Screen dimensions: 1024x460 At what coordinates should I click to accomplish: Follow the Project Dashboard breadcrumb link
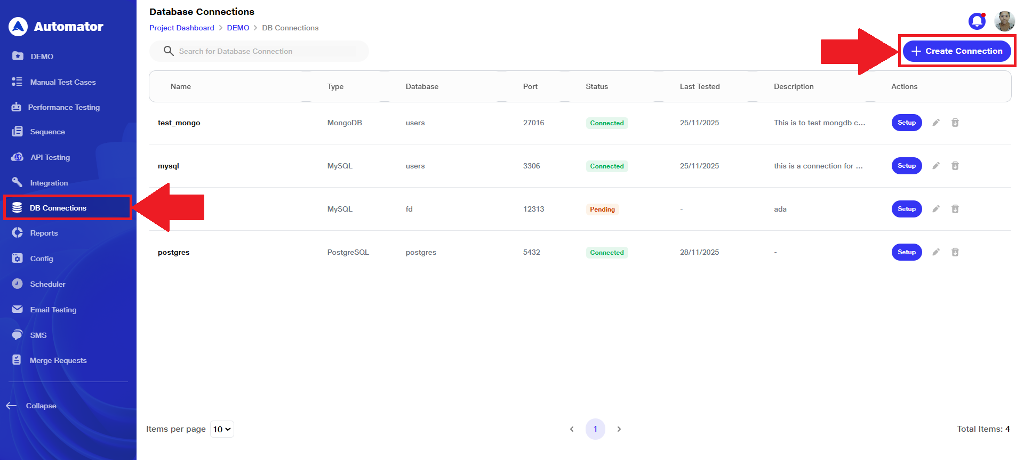181,28
